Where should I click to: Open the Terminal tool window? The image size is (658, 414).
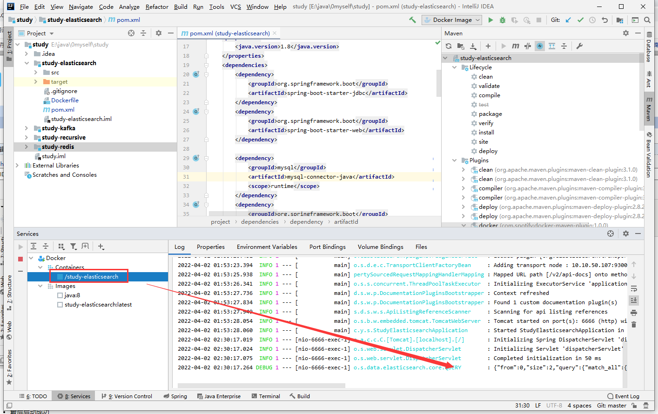point(266,396)
